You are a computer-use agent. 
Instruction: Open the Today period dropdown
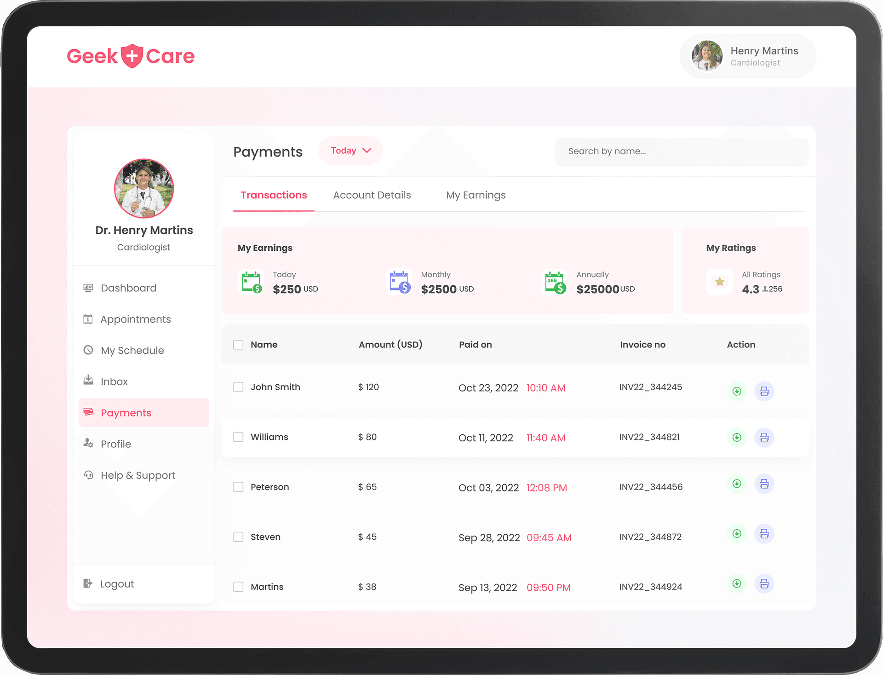(x=350, y=150)
